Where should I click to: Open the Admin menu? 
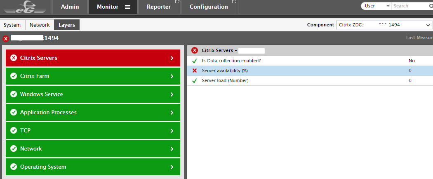70,7
